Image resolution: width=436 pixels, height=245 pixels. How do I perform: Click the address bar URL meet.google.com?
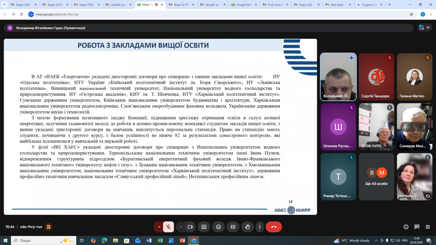(57, 15)
